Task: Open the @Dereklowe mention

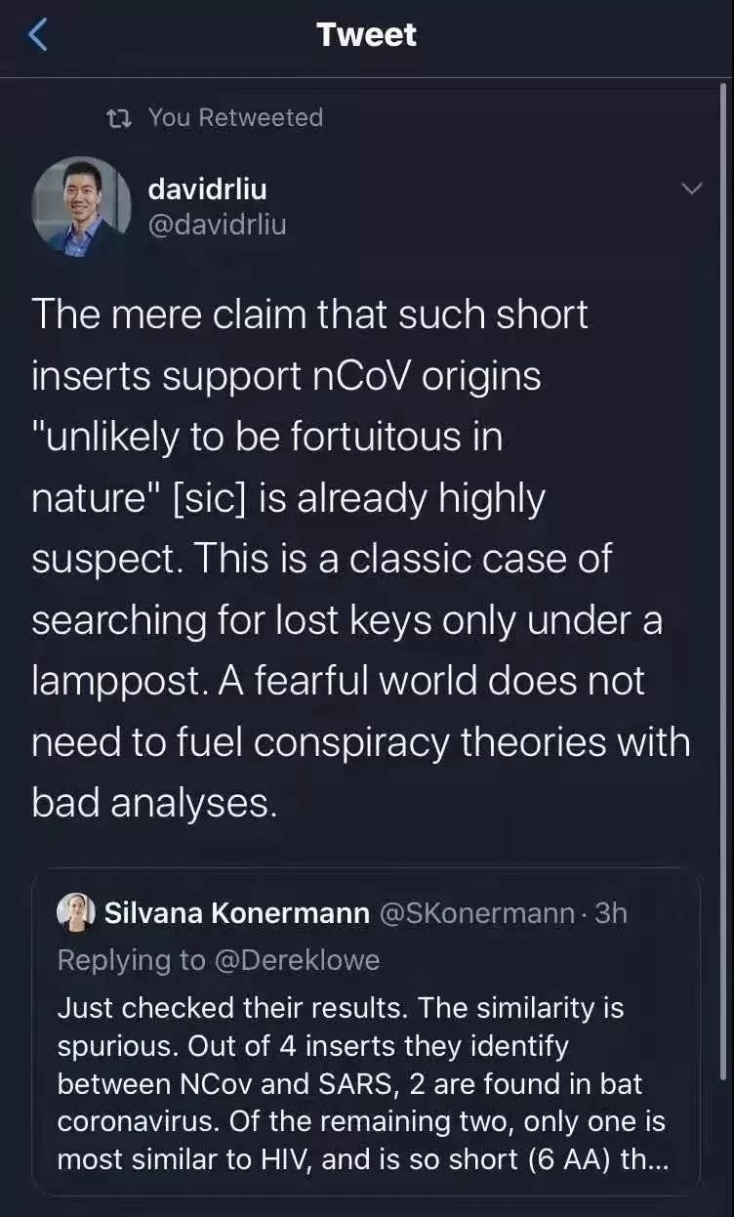Action: [294, 960]
